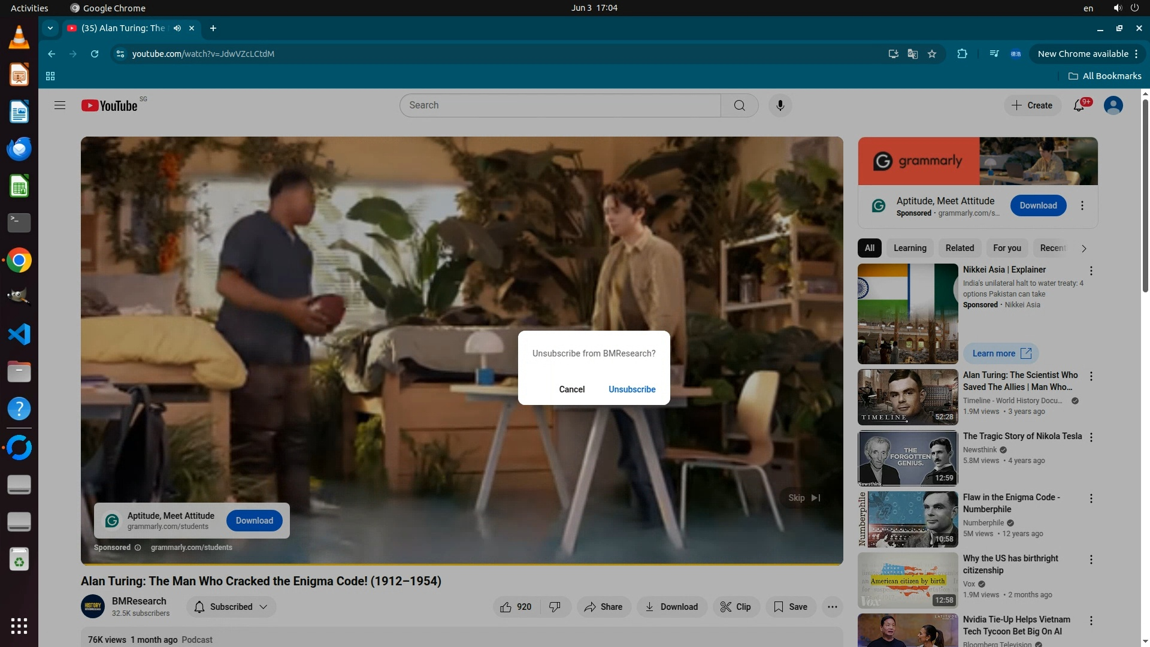The width and height of the screenshot is (1150, 647).
Task: Open more actions ellipsis under video
Action: [x=832, y=607]
